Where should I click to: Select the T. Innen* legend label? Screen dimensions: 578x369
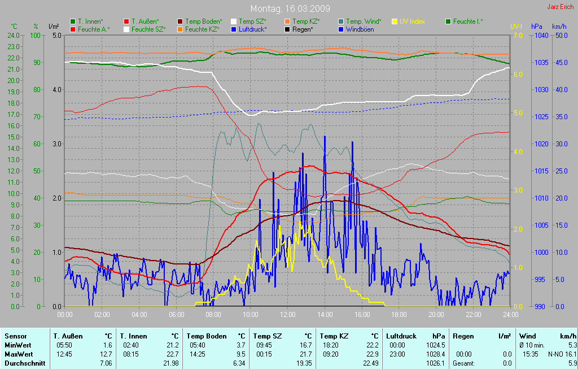(90, 22)
